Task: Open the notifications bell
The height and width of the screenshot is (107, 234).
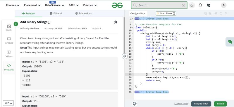Action: tap(200, 5)
